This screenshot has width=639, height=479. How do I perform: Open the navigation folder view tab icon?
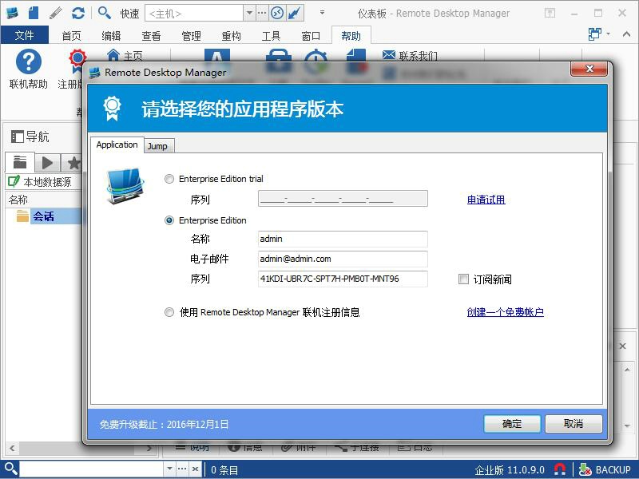click(19, 163)
